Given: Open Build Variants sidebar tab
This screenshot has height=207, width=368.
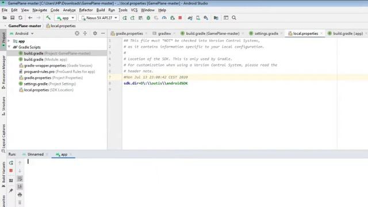Looking at the screenshot, I should click(x=3, y=174).
